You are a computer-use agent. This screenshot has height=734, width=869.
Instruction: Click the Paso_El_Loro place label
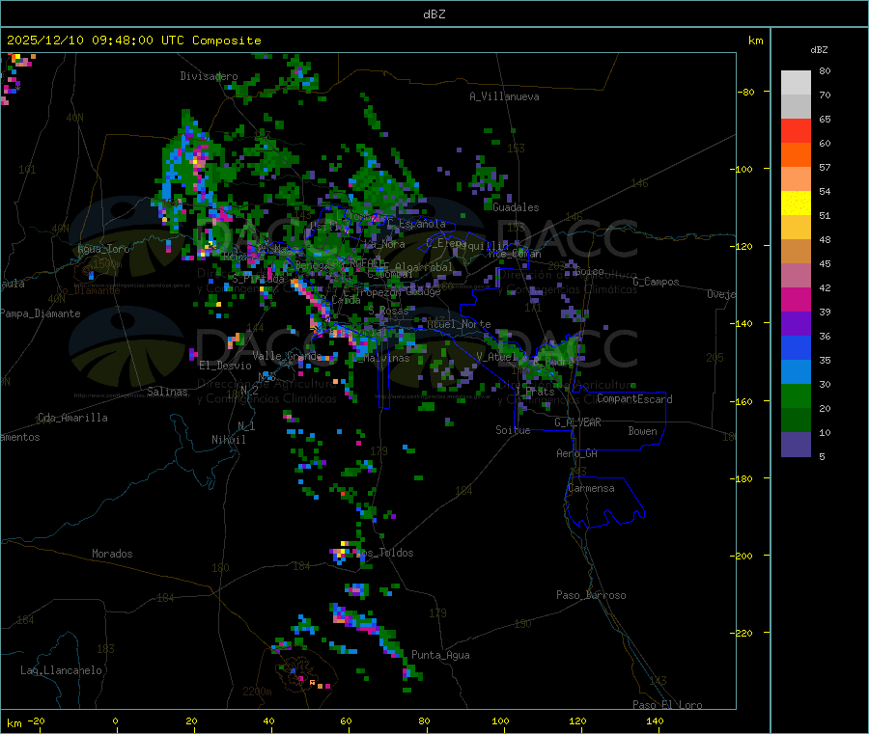coord(668,705)
